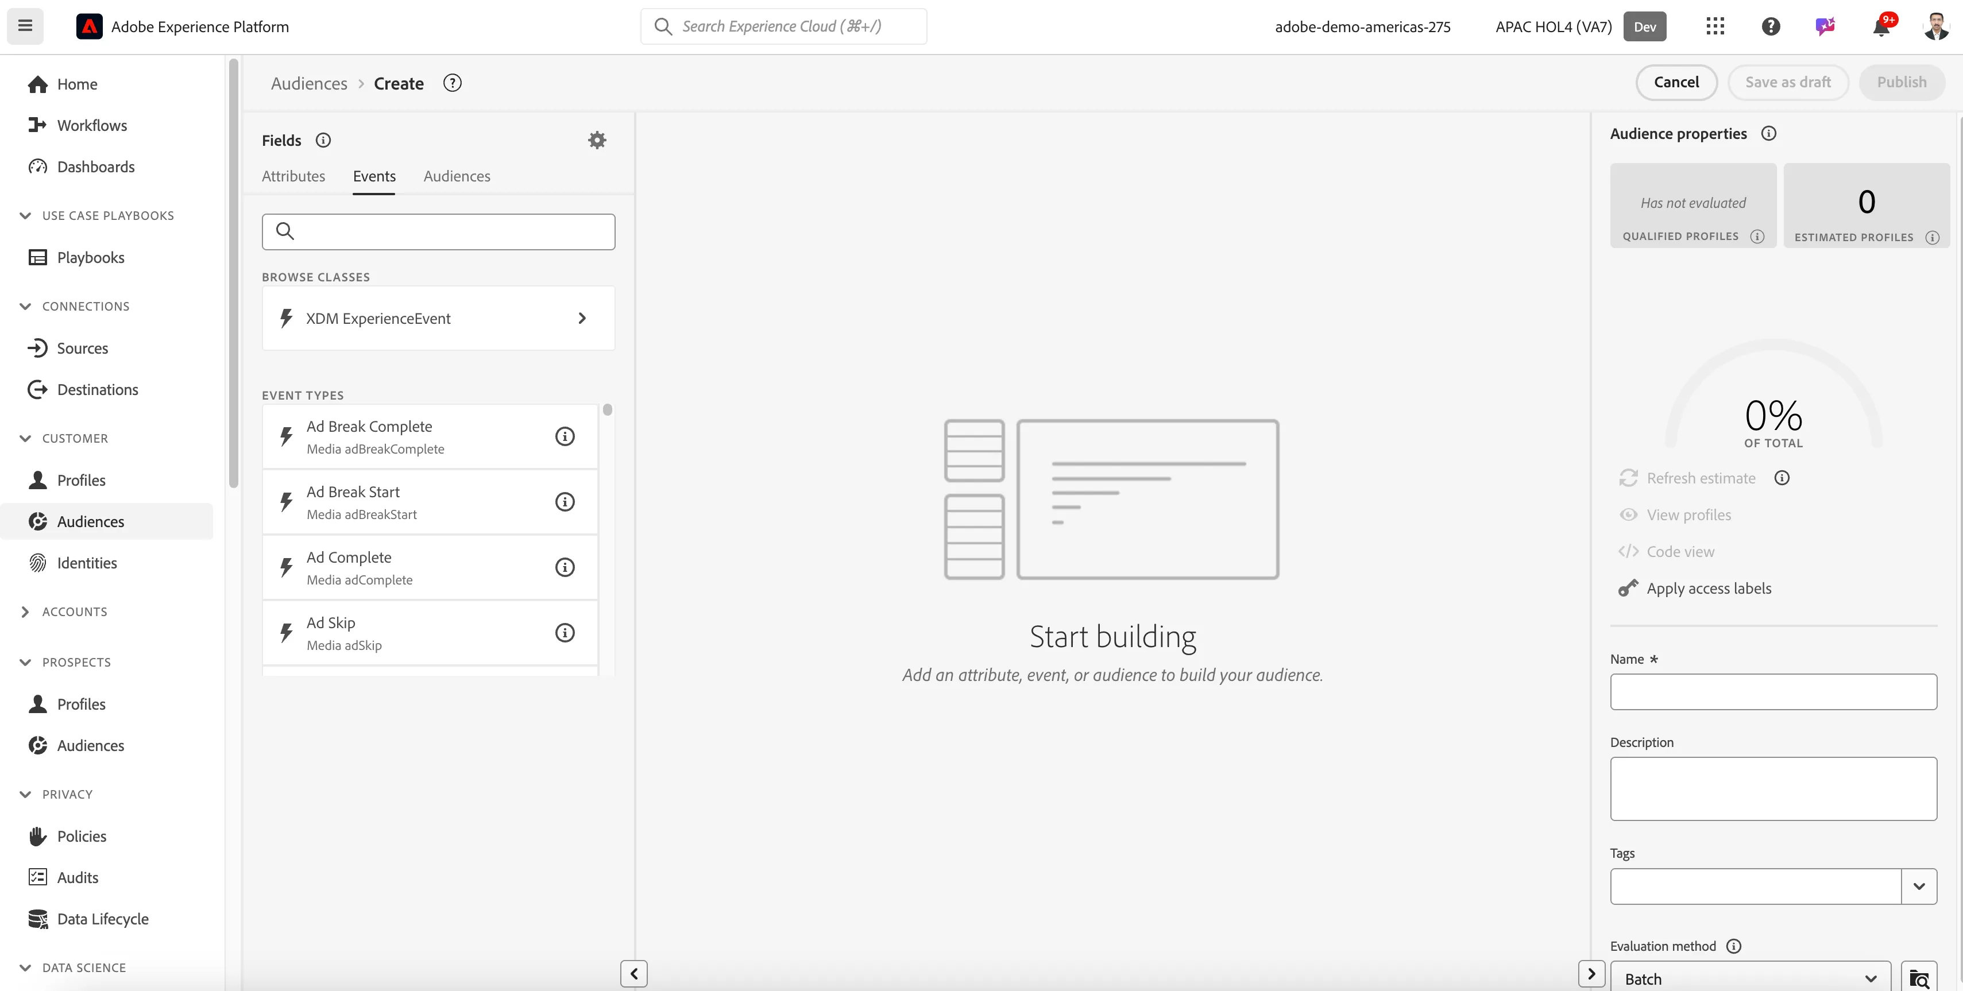Click the Cancel button
1963x991 pixels.
[1676, 82]
